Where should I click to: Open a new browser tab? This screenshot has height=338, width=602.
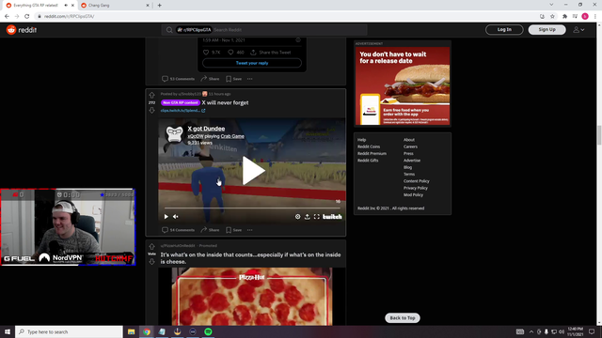point(159,6)
